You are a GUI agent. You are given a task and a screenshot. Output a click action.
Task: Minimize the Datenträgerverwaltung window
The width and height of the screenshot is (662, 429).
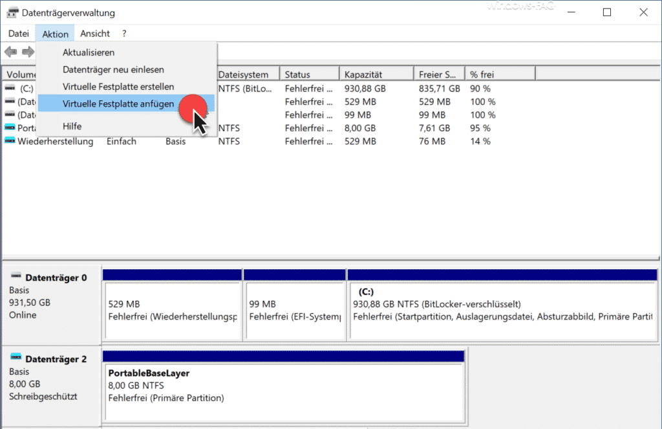pyautogui.click(x=571, y=12)
